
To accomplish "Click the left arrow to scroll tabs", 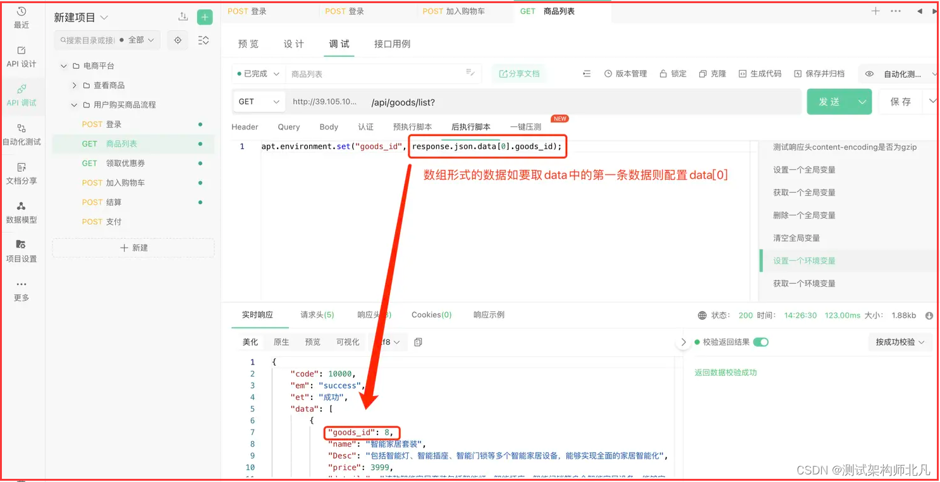I will pyautogui.click(x=919, y=11).
